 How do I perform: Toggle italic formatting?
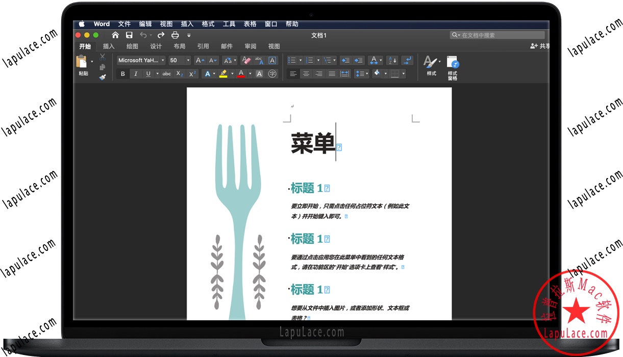click(x=136, y=73)
